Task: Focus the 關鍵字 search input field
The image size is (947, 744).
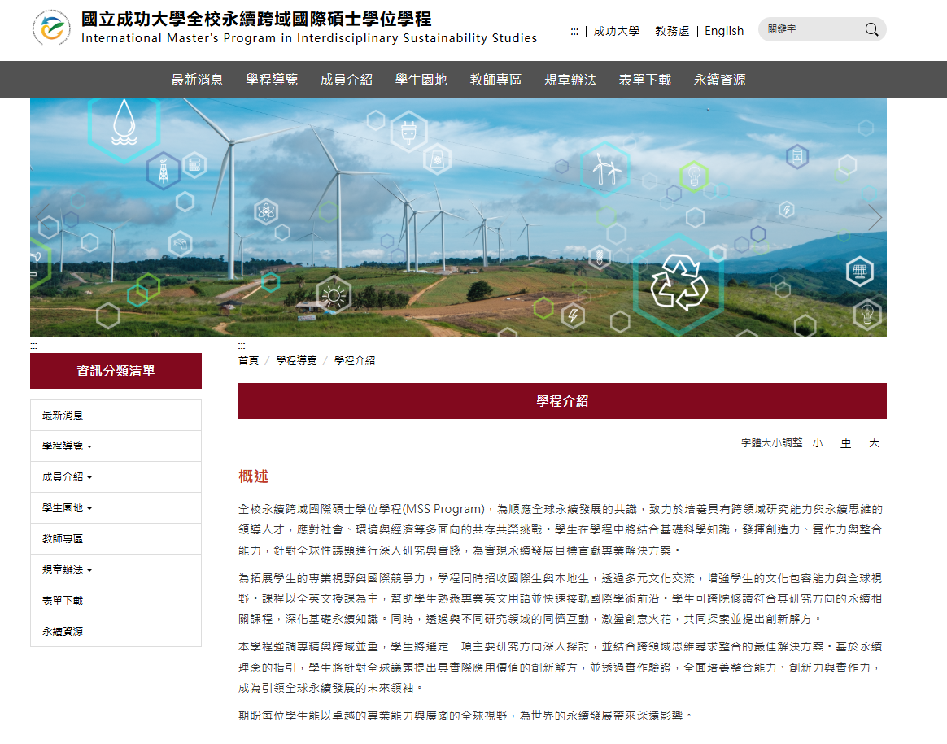Action: pos(810,29)
